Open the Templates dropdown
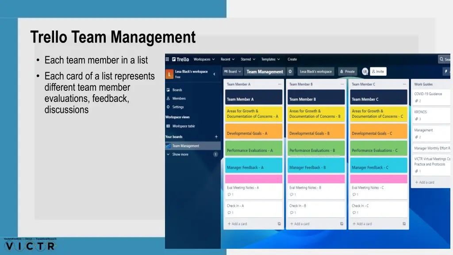 (270, 59)
